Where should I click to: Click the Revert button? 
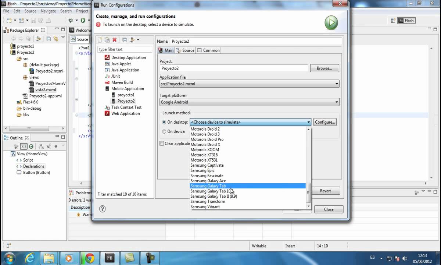point(325,191)
